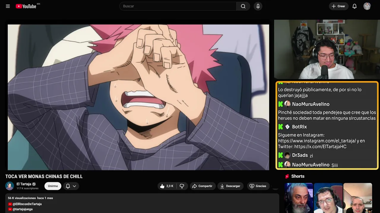
Task: Click the Kick logo beside BotRix
Action: [x=281, y=127]
